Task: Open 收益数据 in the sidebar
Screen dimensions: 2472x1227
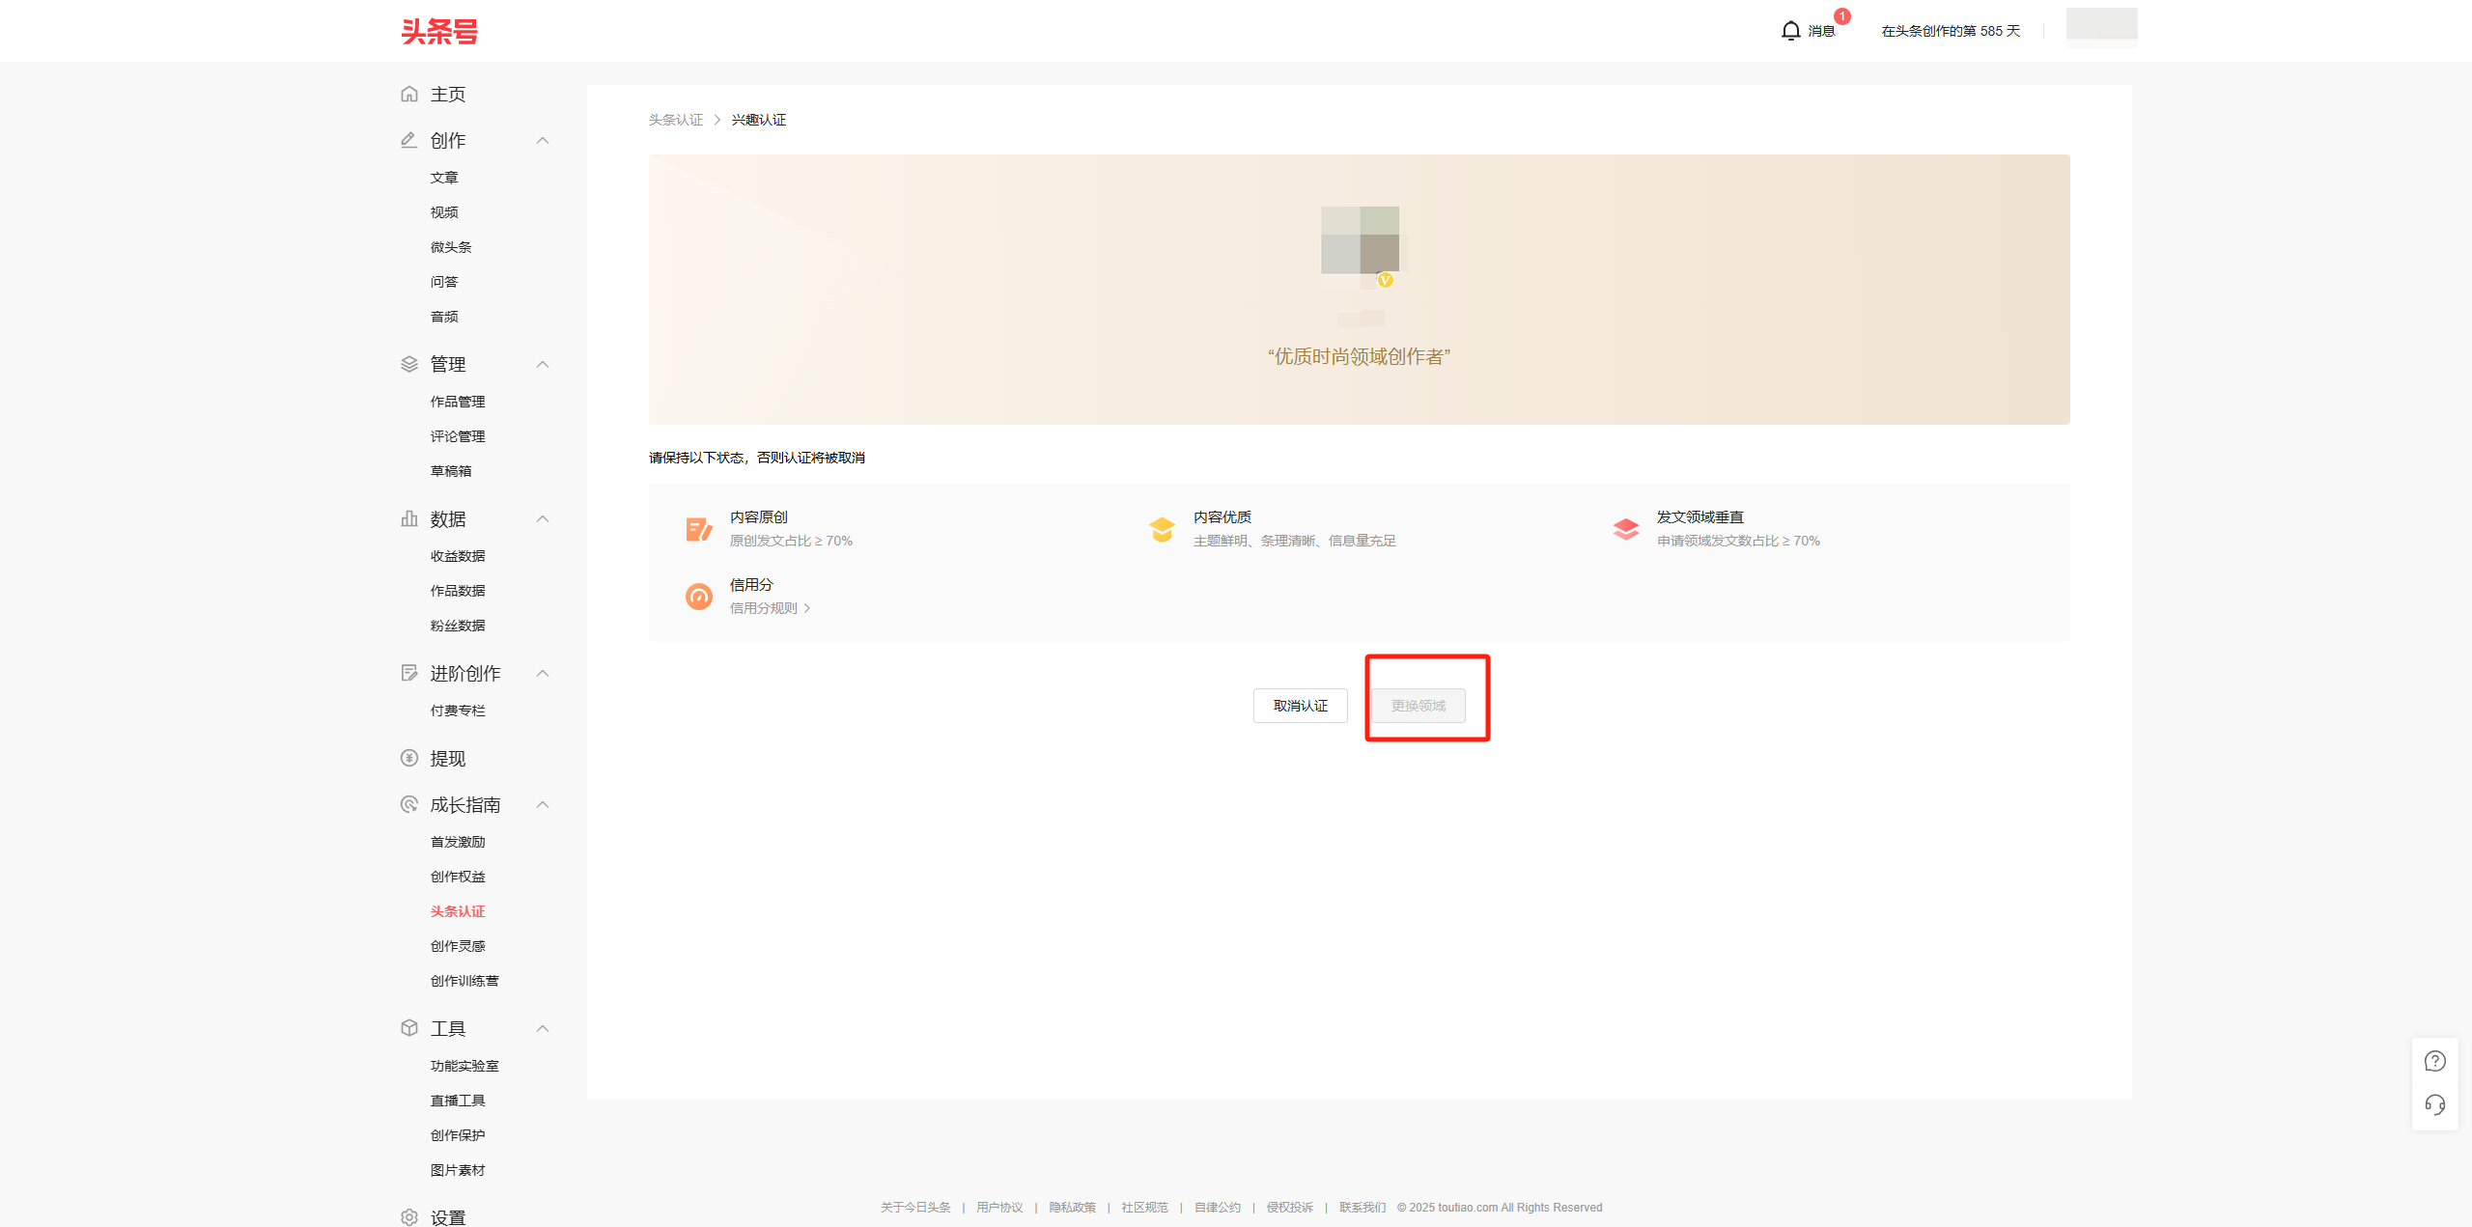Action: coord(458,556)
